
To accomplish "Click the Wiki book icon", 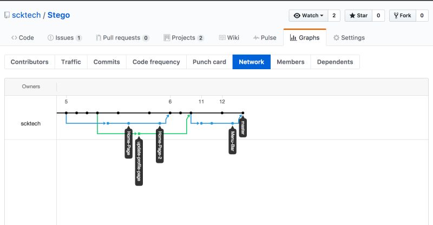I will point(222,38).
